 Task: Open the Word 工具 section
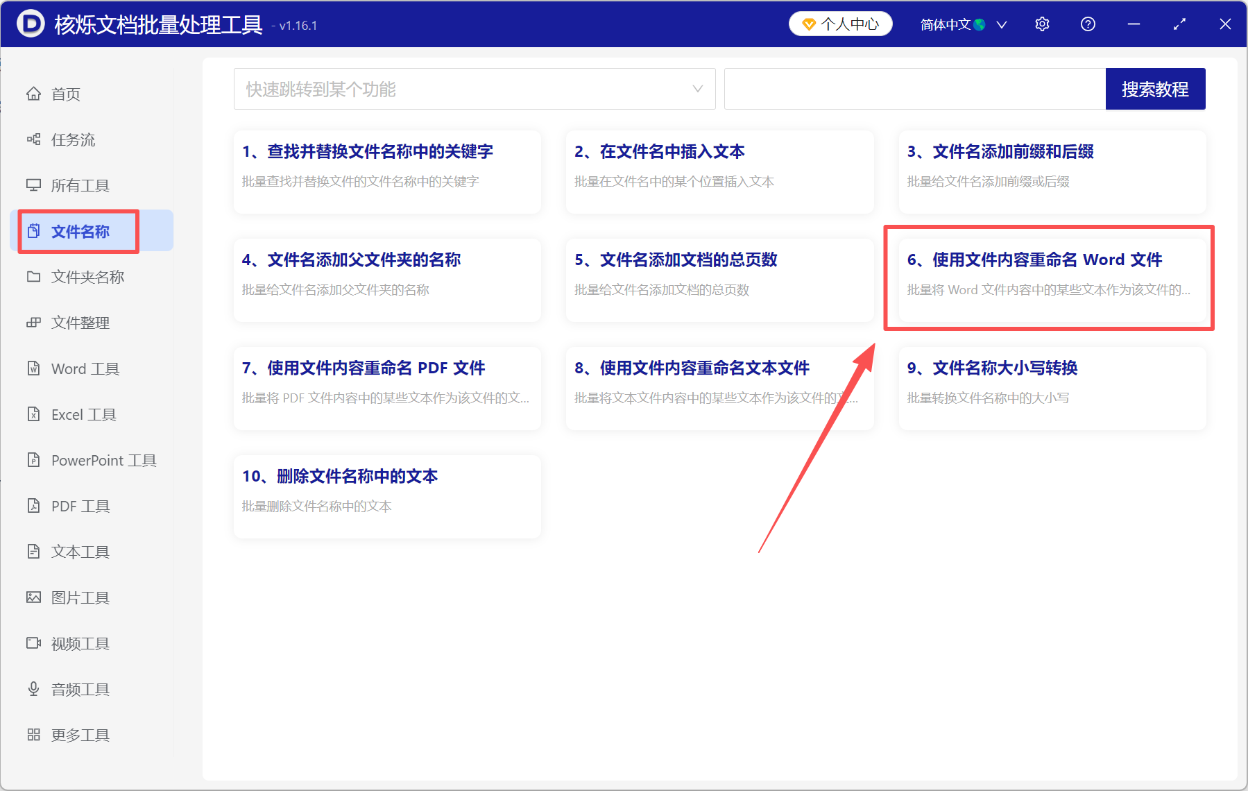84,368
